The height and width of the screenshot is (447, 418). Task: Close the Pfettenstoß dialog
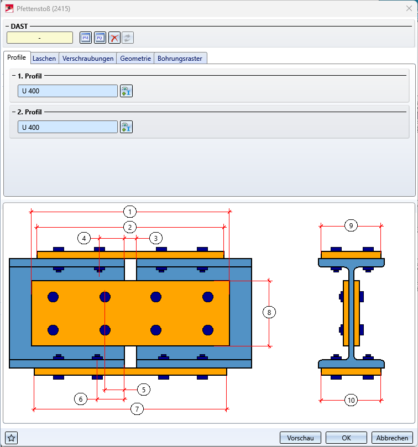(x=409, y=8)
